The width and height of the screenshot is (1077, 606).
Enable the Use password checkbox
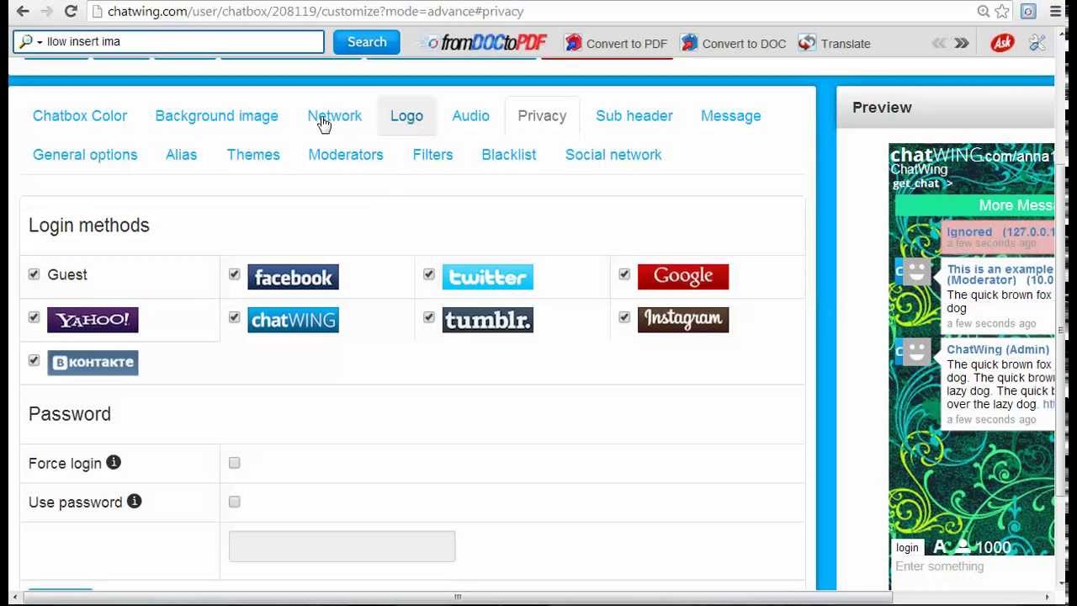click(234, 502)
